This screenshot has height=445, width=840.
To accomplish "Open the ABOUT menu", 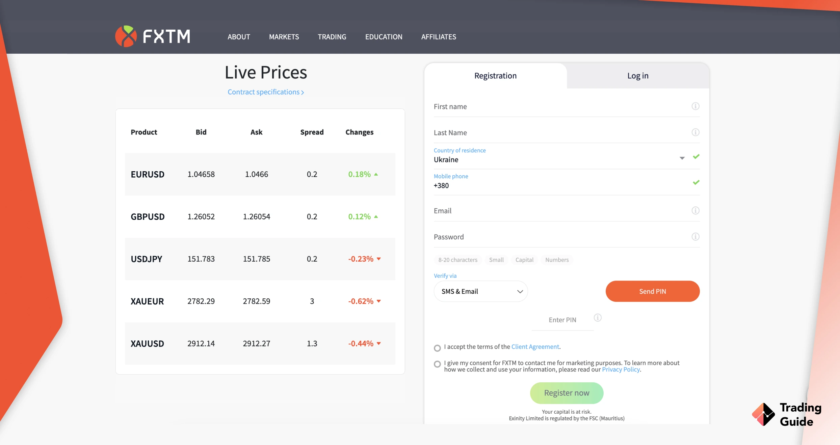I will tap(239, 37).
